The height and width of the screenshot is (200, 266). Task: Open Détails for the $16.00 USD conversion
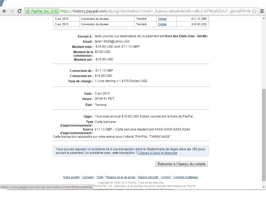click(x=162, y=24)
